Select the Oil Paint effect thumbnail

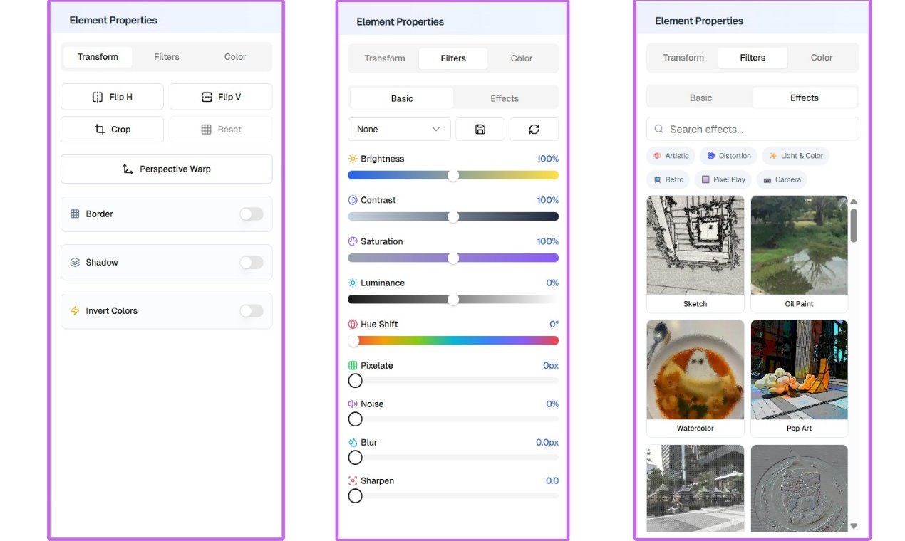coord(799,246)
